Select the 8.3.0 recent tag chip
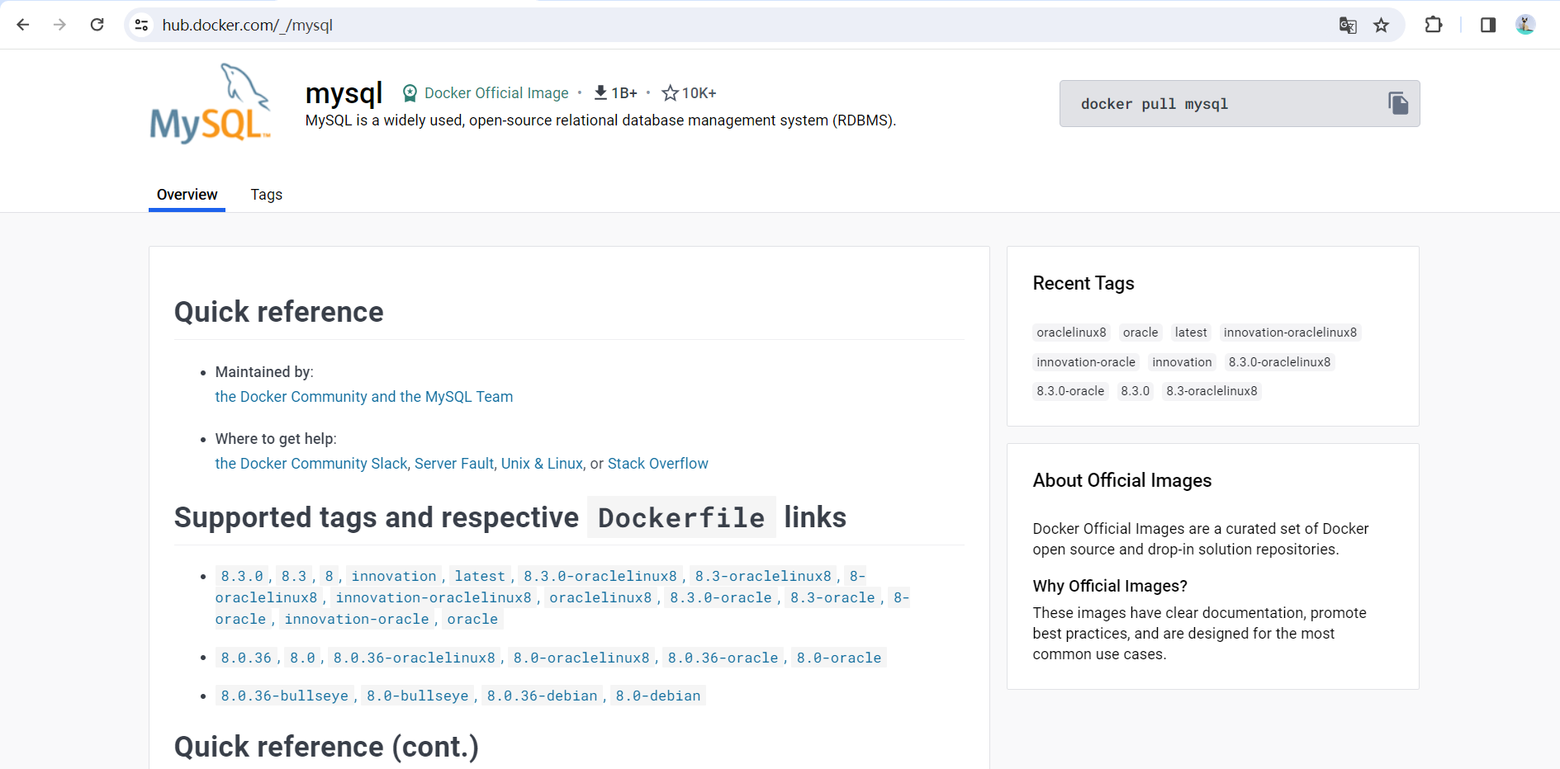1560x769 pixels. pos(1135,391)
